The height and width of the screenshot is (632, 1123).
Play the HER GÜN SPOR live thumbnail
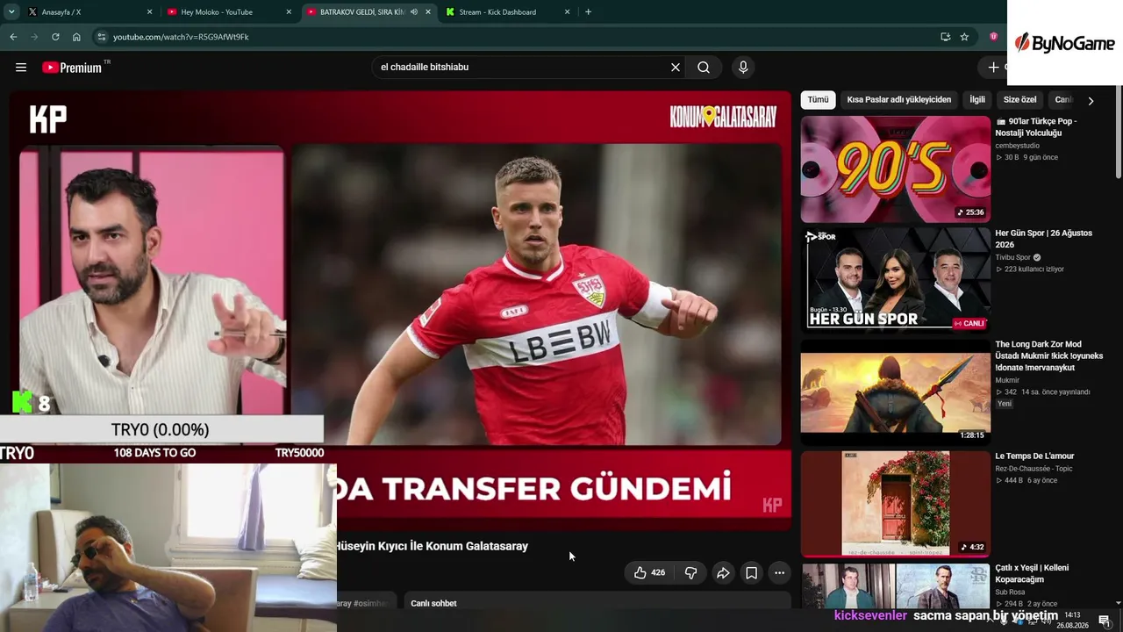click(x=895, y=280)
